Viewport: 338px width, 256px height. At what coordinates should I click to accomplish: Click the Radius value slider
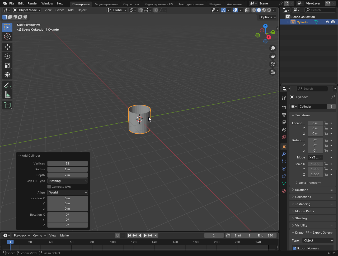(x=67, y=169)
